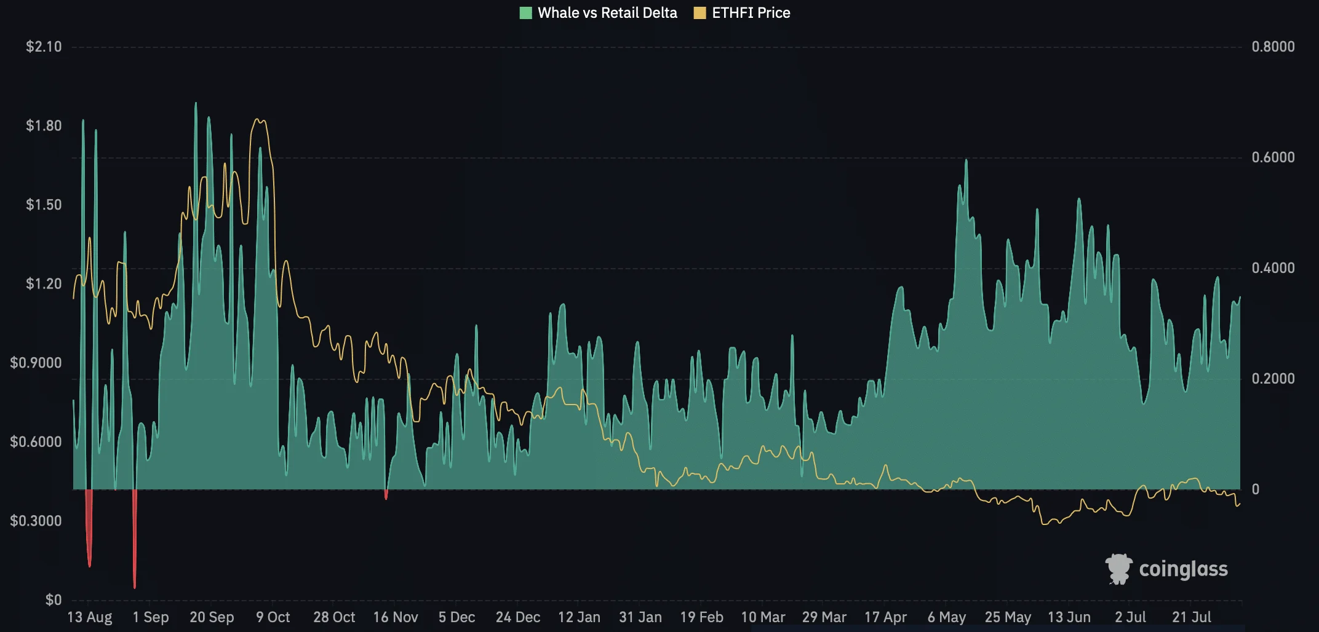Viewport: 1319px width, 632px height.
Task: Click the 25 May date label
Action: pyautogui.click(x=1008, y=617)
